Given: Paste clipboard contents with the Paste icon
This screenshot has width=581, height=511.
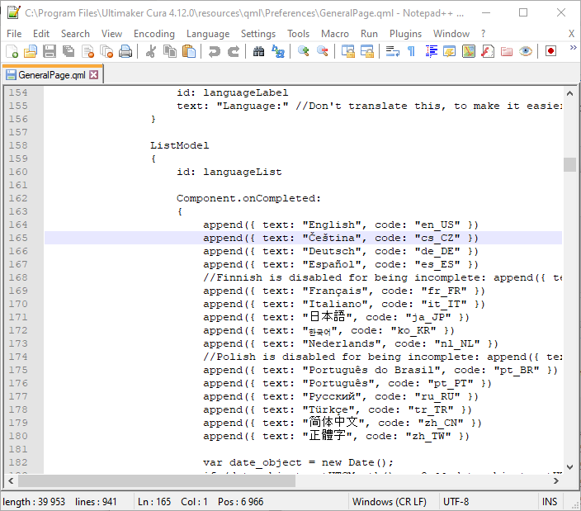Looking at the screenshot, I should pos(189,51).
